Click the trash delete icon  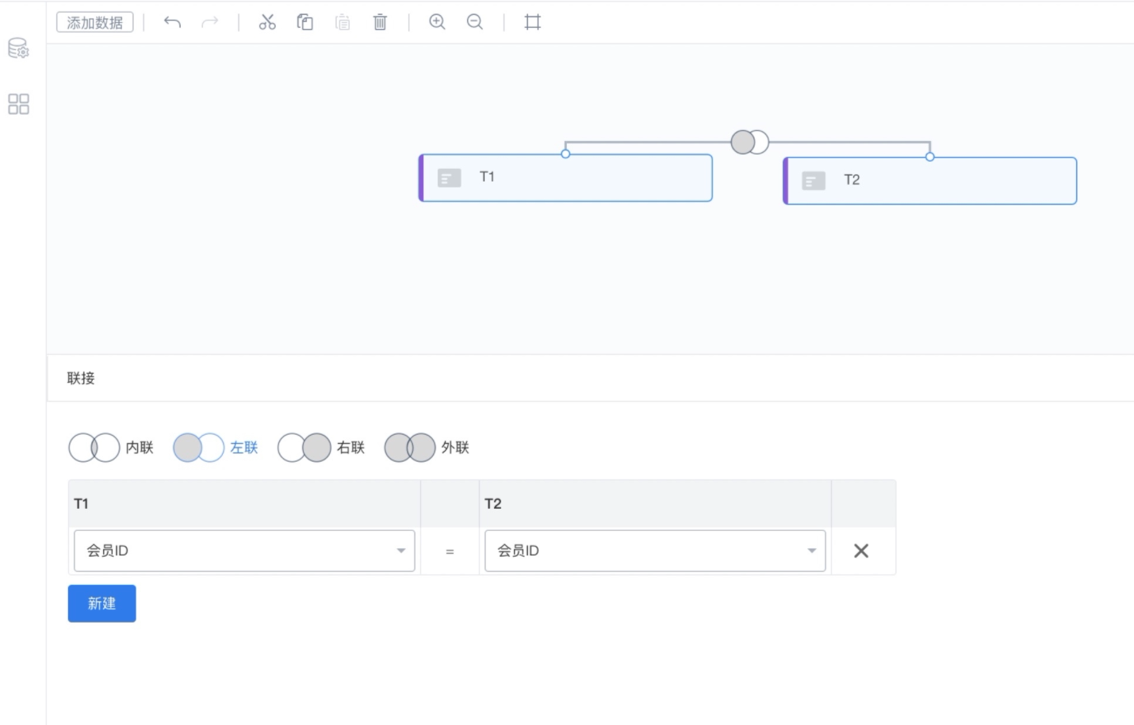tap(380, 22)
